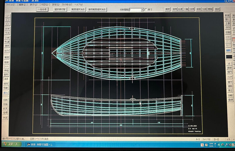Screen dimensions: 235x151
Task: Click the X軸 axis angle button
Action: pos(186,9)
